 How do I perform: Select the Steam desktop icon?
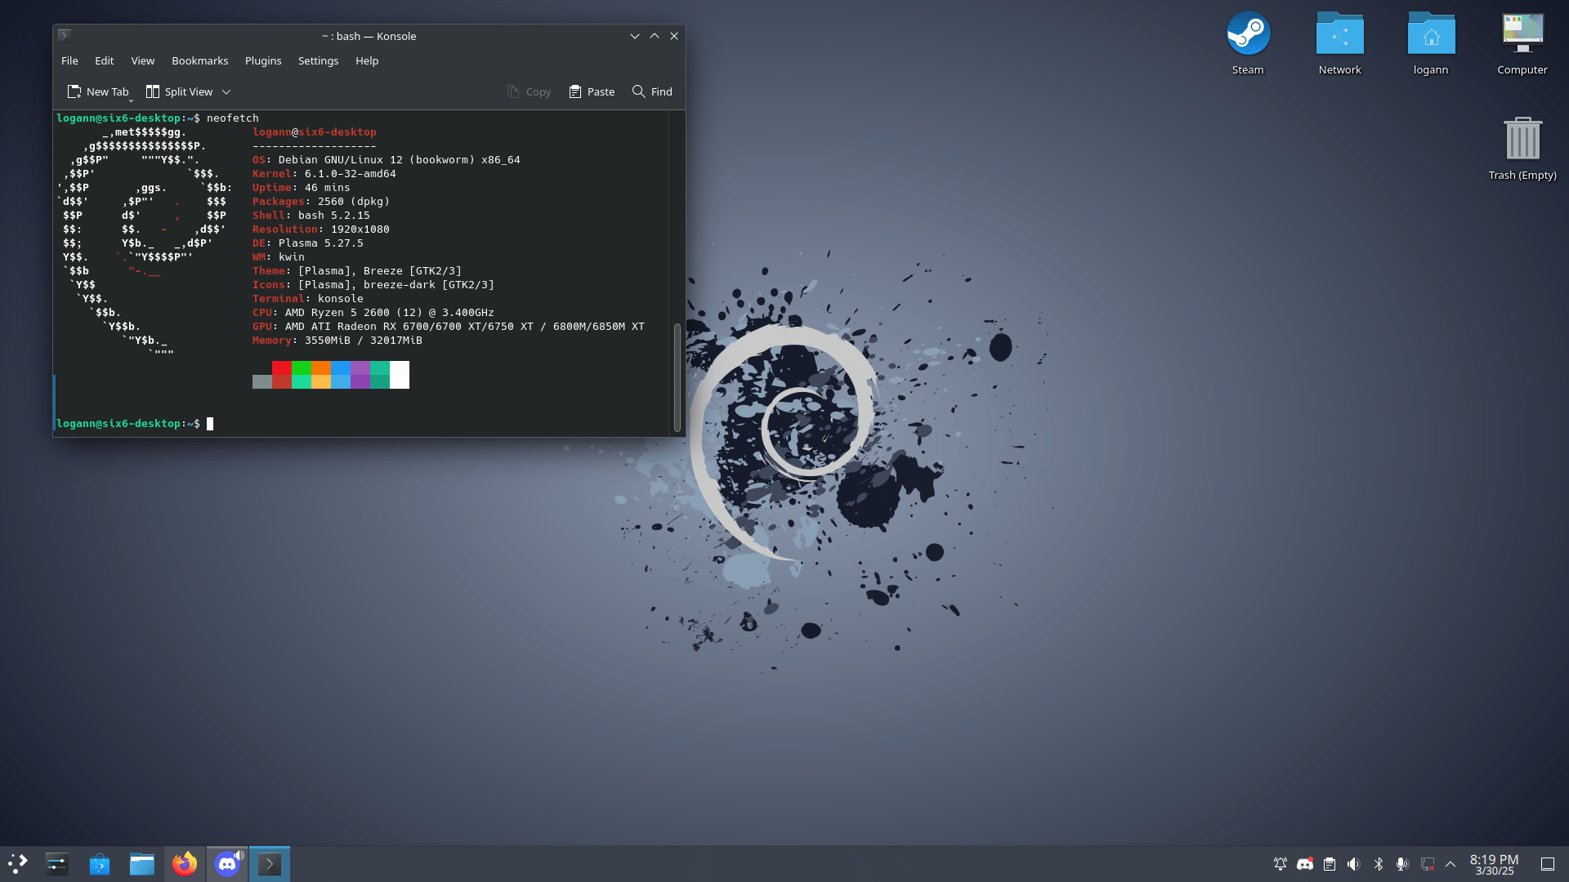[1248, 43]
